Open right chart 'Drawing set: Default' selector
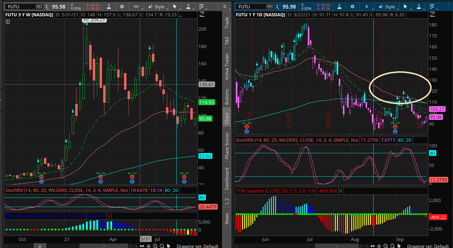 428,246
